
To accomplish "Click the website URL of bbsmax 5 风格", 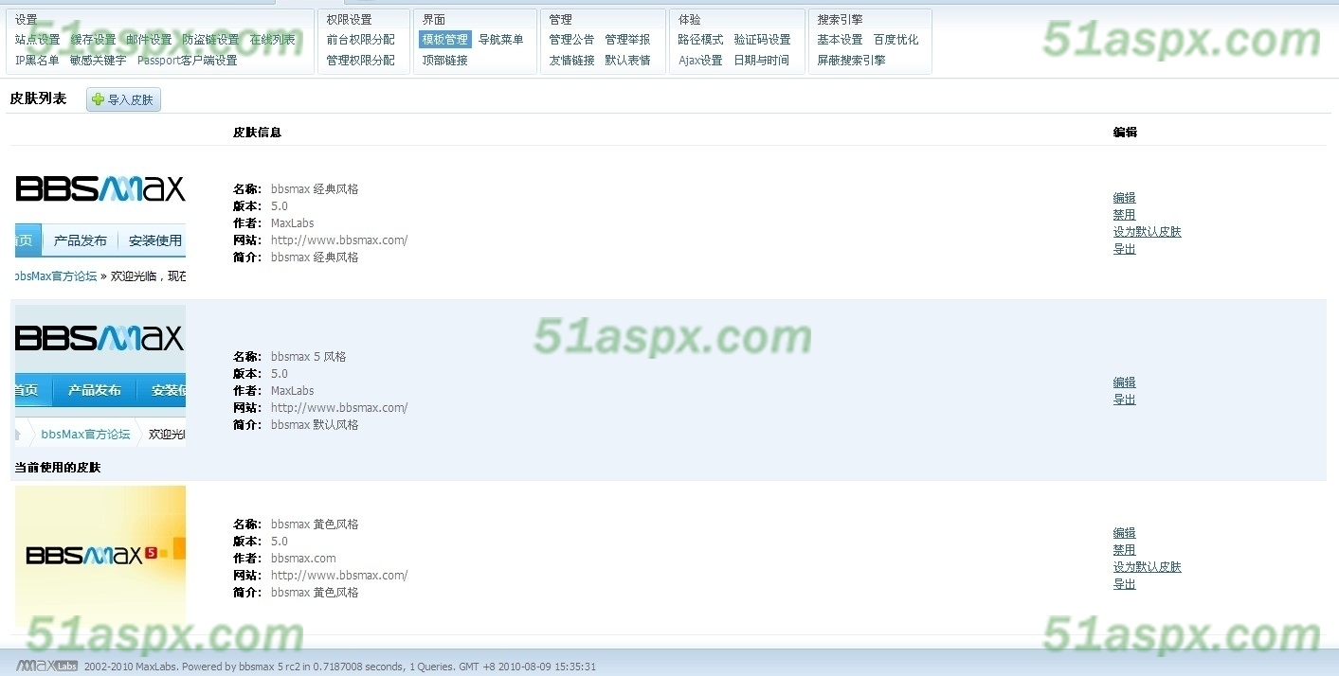I will point(339,408).
